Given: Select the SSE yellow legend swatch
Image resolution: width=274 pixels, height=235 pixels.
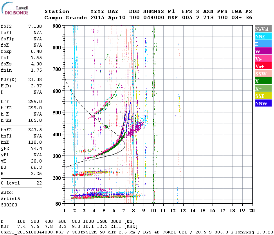Looking at the screenshot, I should [263, 96].
